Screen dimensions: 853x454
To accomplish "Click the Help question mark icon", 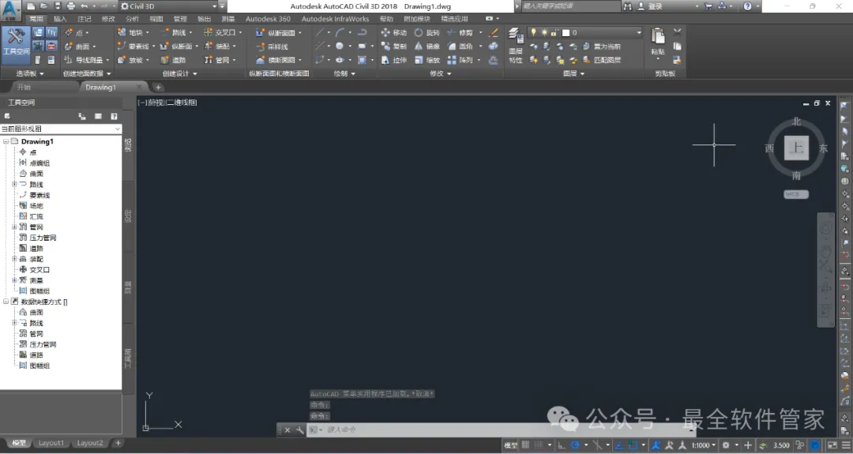I will [747, 6].
